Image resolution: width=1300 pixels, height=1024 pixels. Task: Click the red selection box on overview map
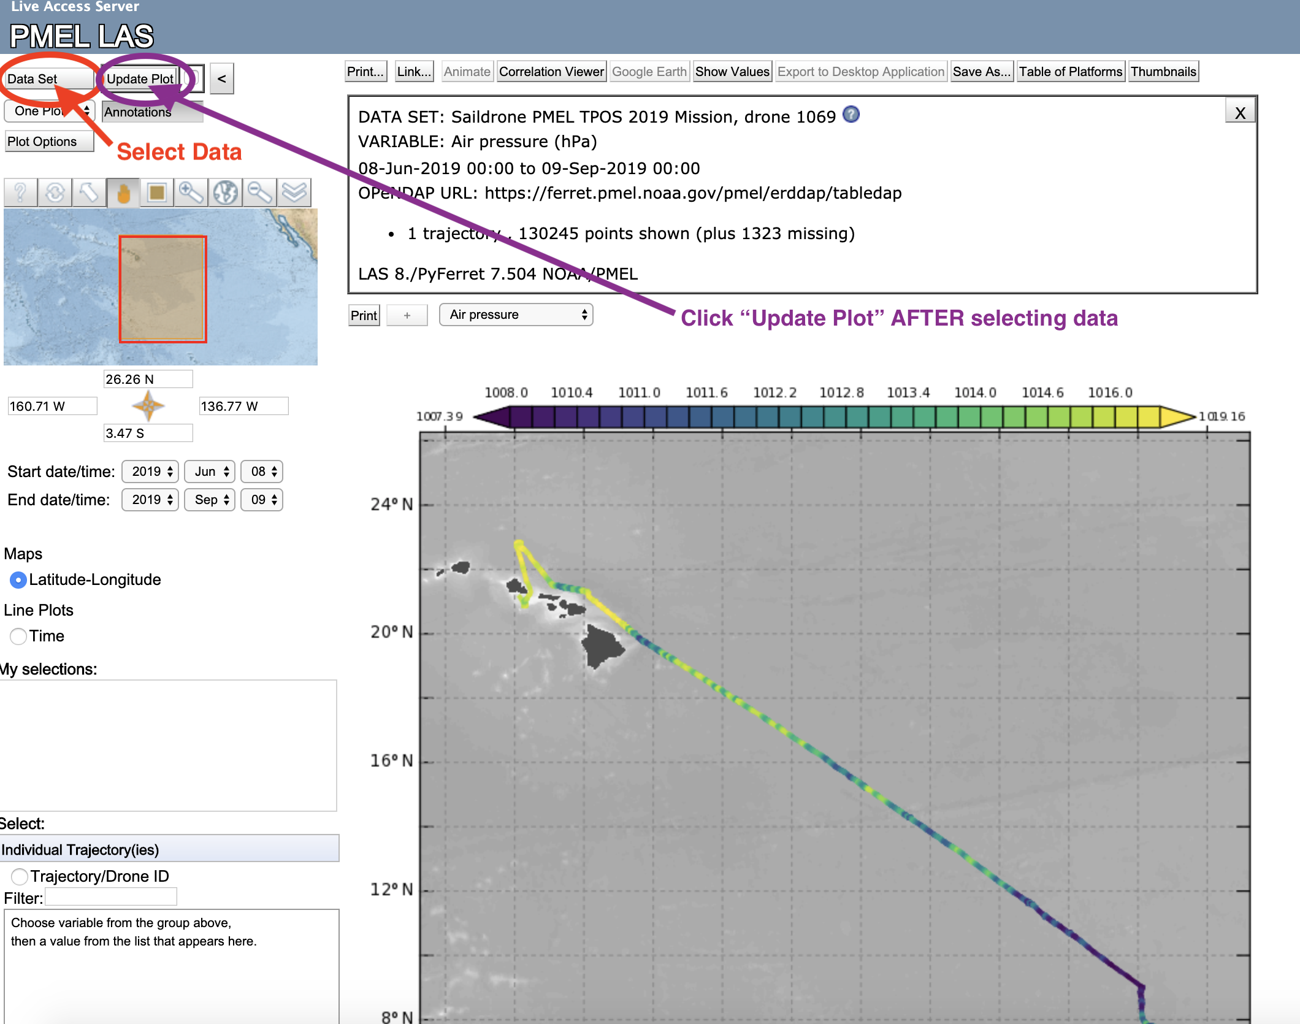click(163, 289)
